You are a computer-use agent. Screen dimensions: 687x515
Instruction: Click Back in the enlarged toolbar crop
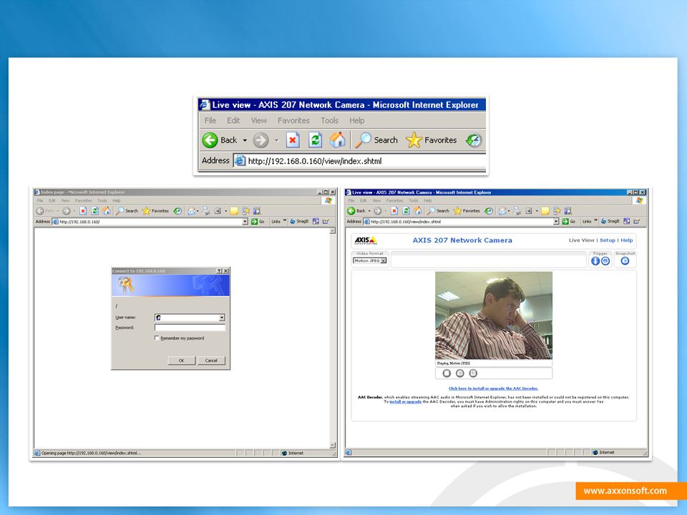220,140
